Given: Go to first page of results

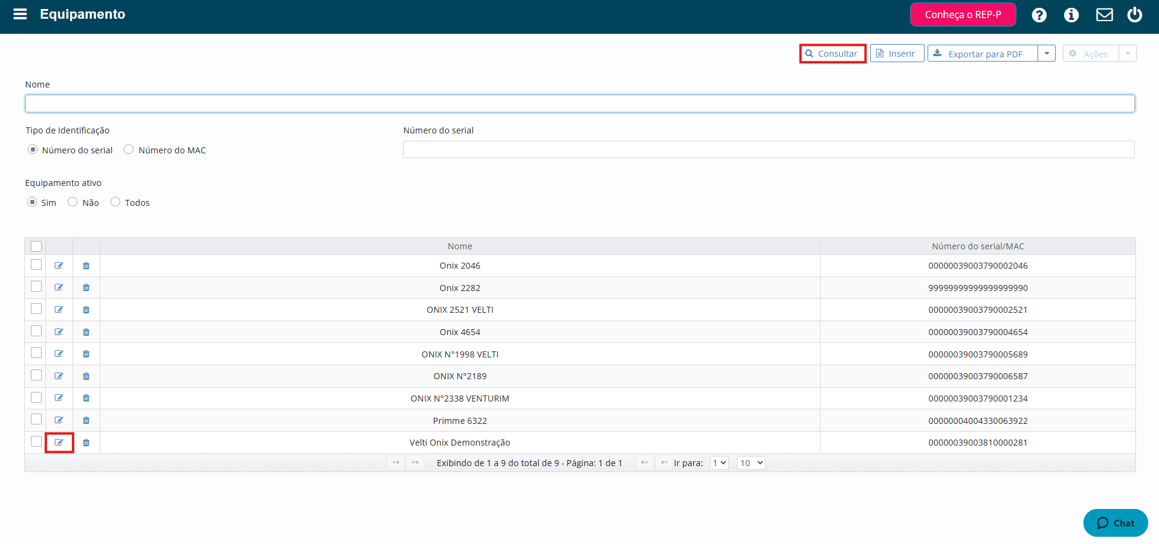Looking at the screenshot, I should tap(396, 462).
